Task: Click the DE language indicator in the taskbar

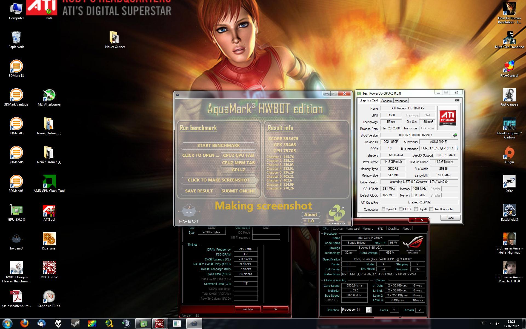Action: (482, 323)
